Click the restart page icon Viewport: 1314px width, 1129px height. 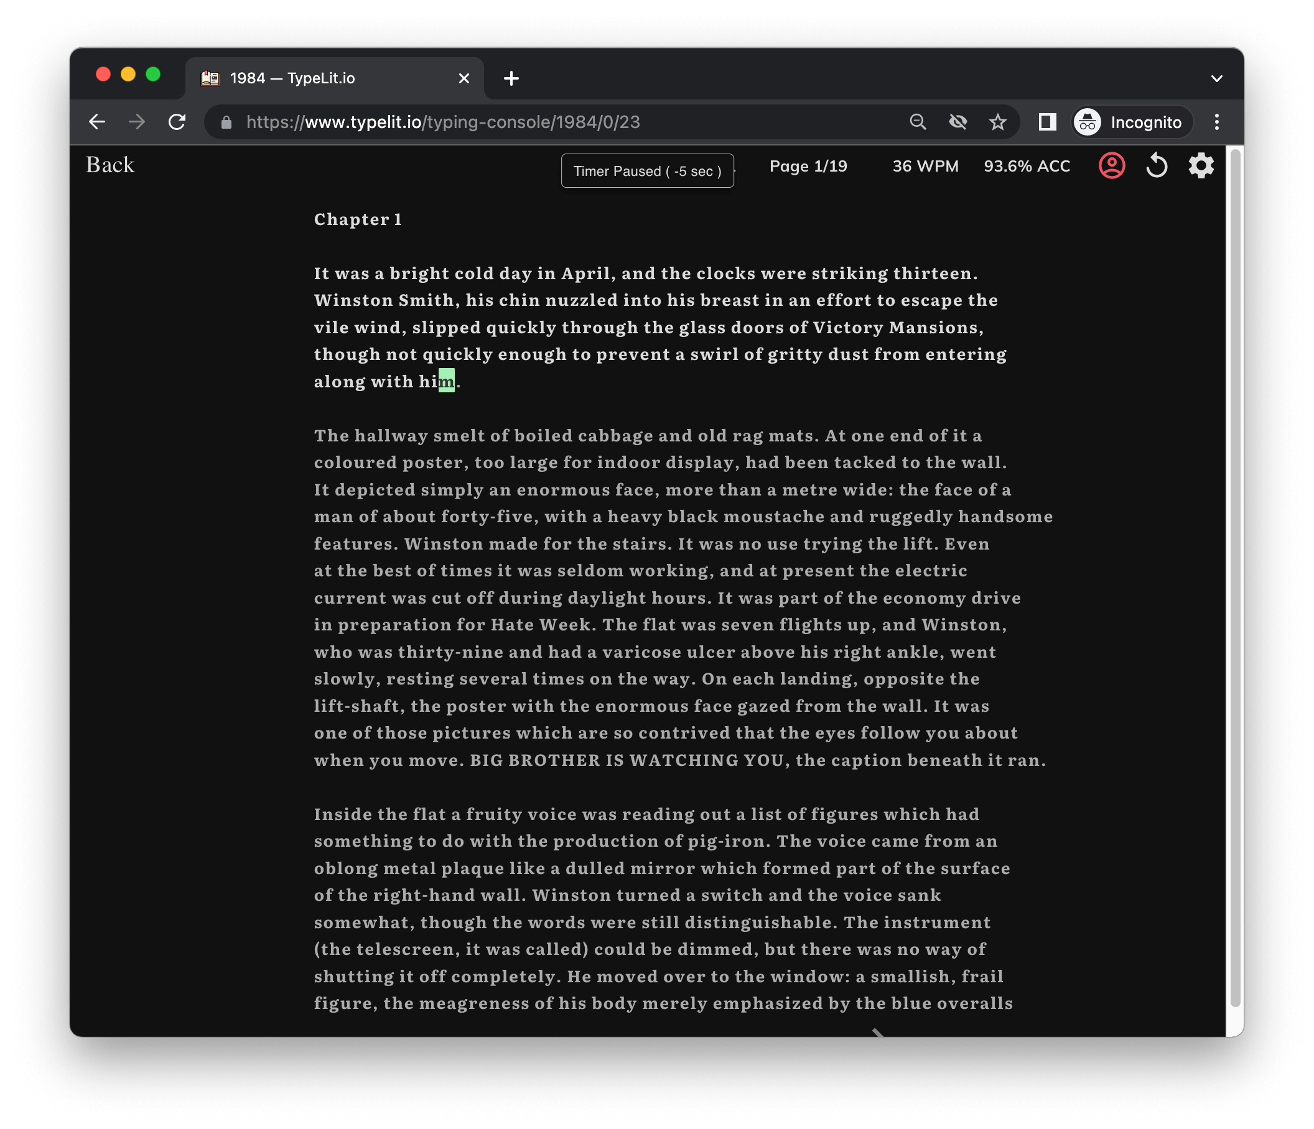1156,166
